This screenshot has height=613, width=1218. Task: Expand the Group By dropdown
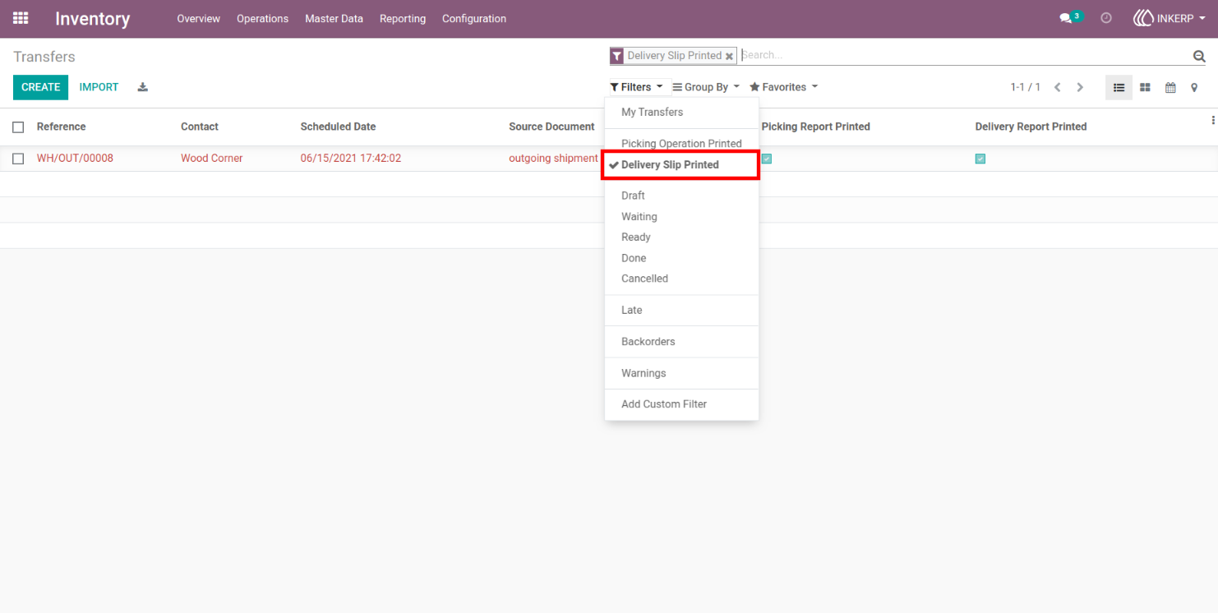[706, 87]
